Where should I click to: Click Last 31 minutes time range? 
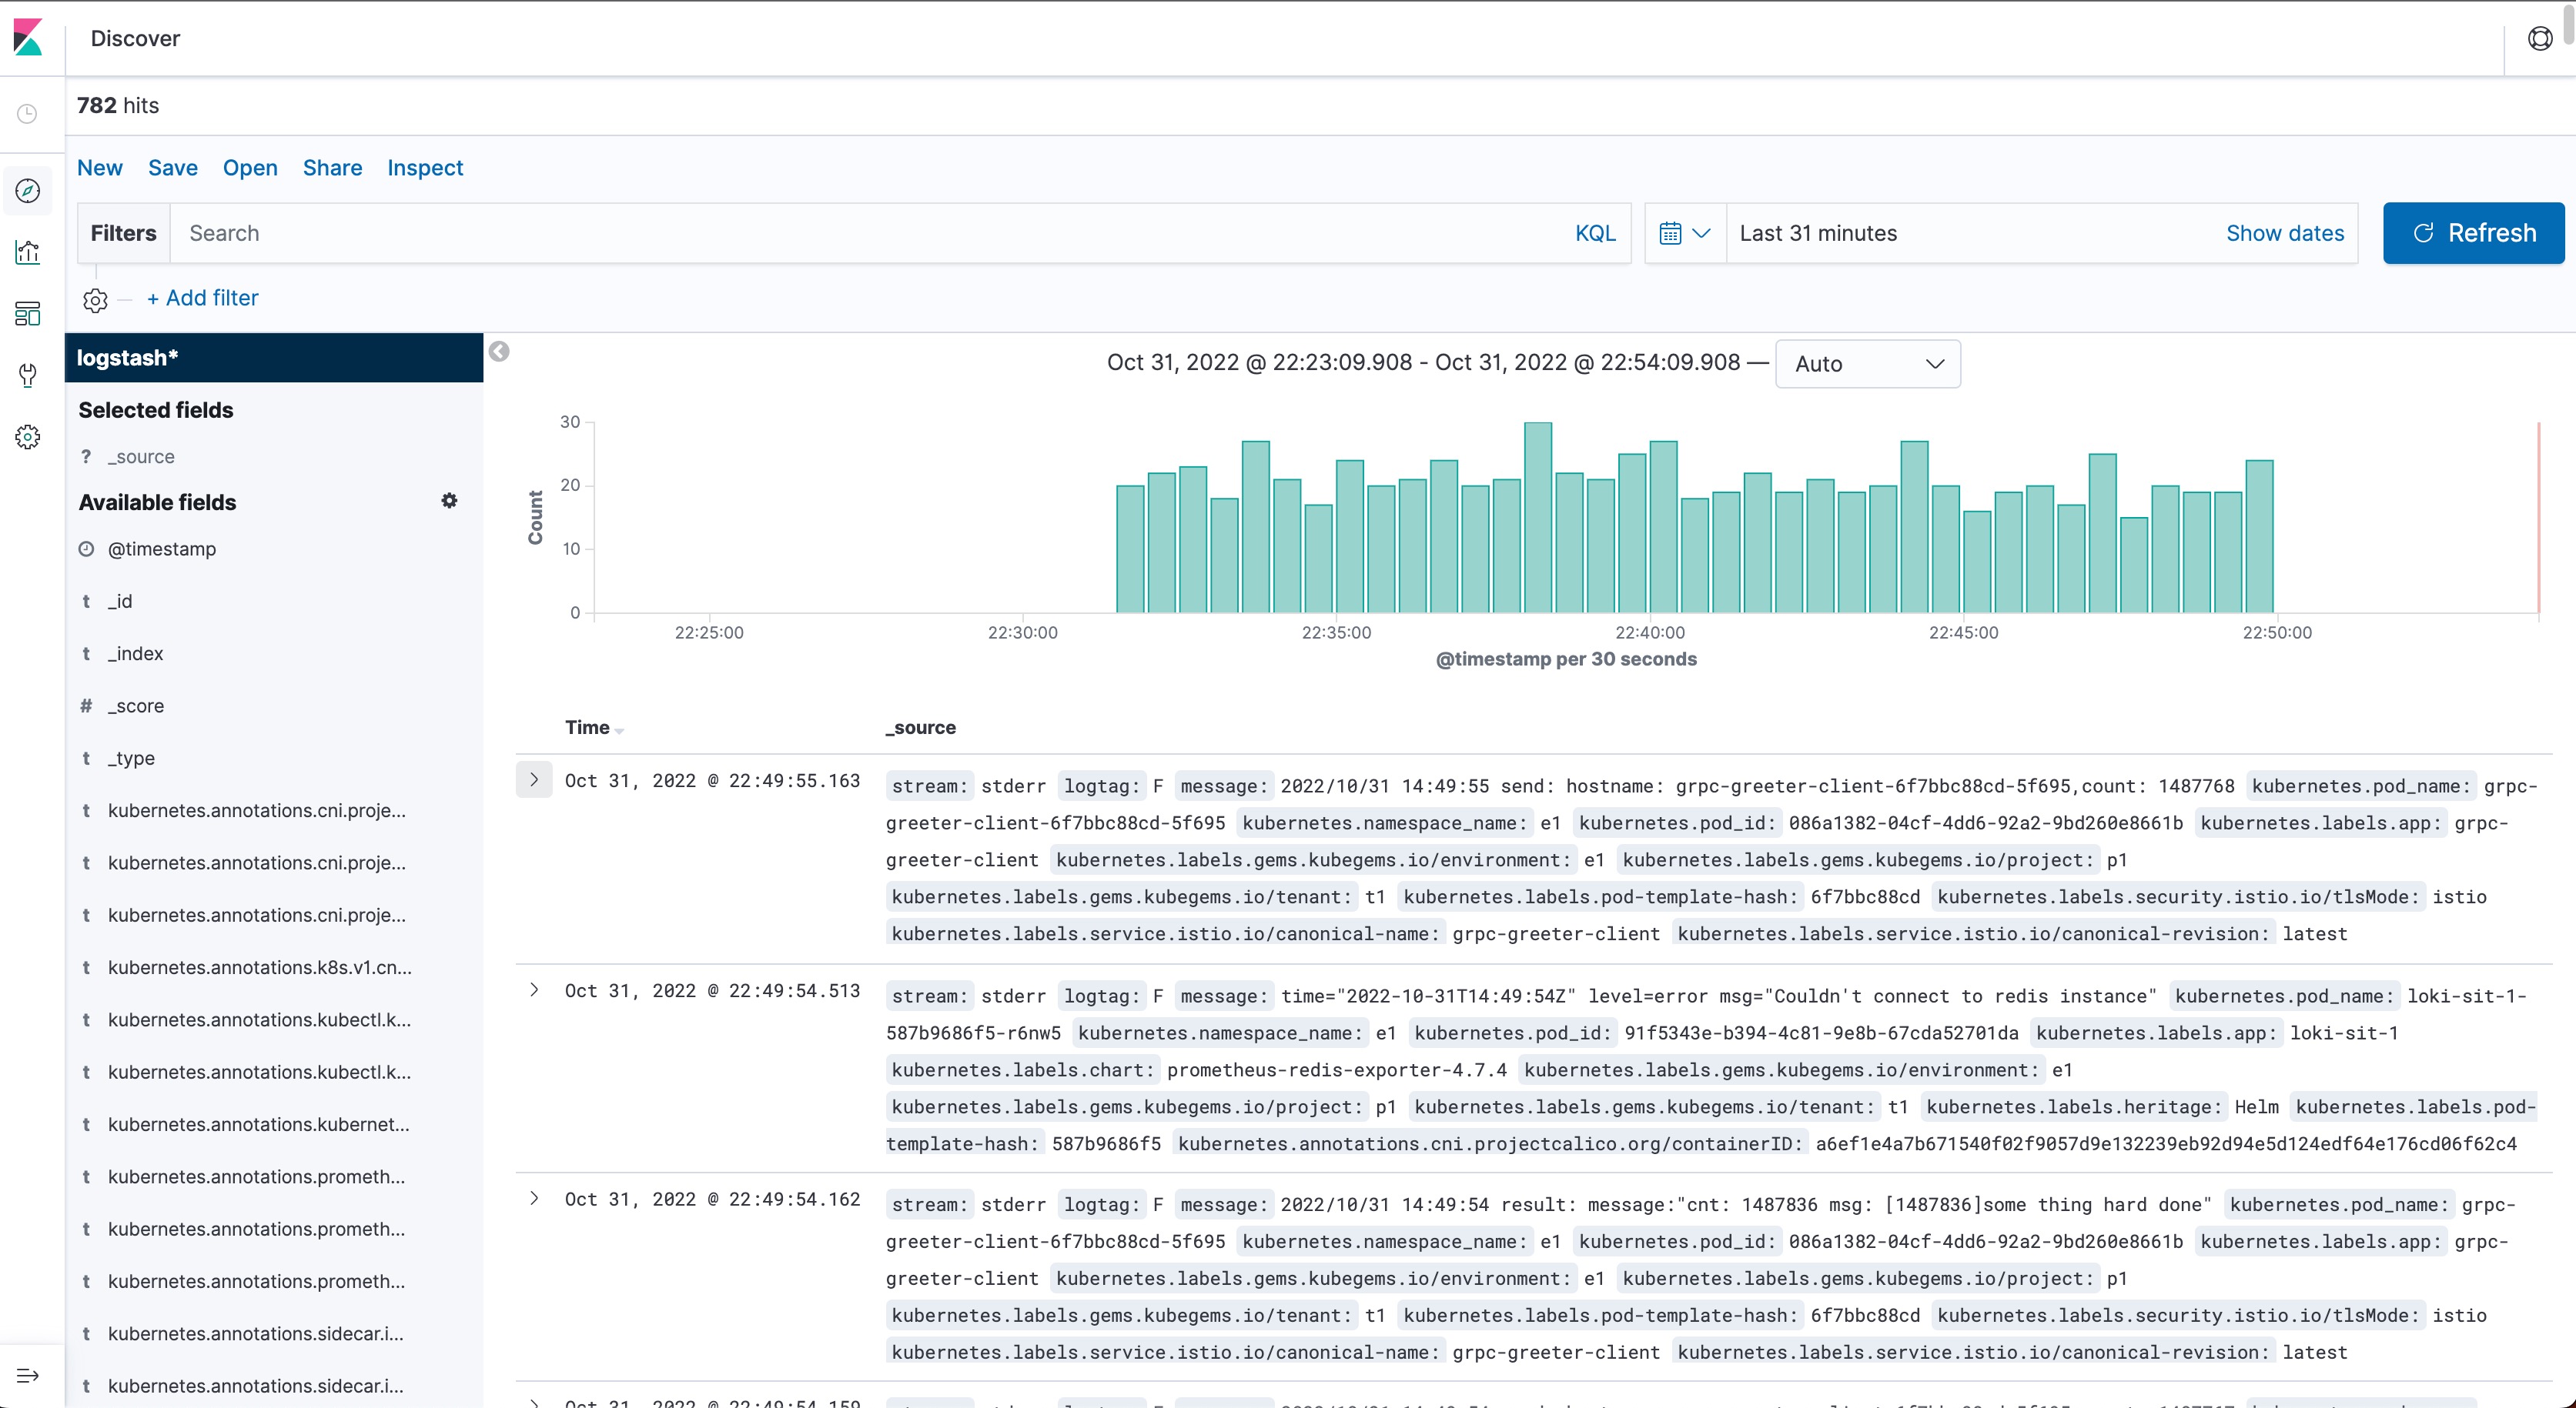coord(1817,234)
